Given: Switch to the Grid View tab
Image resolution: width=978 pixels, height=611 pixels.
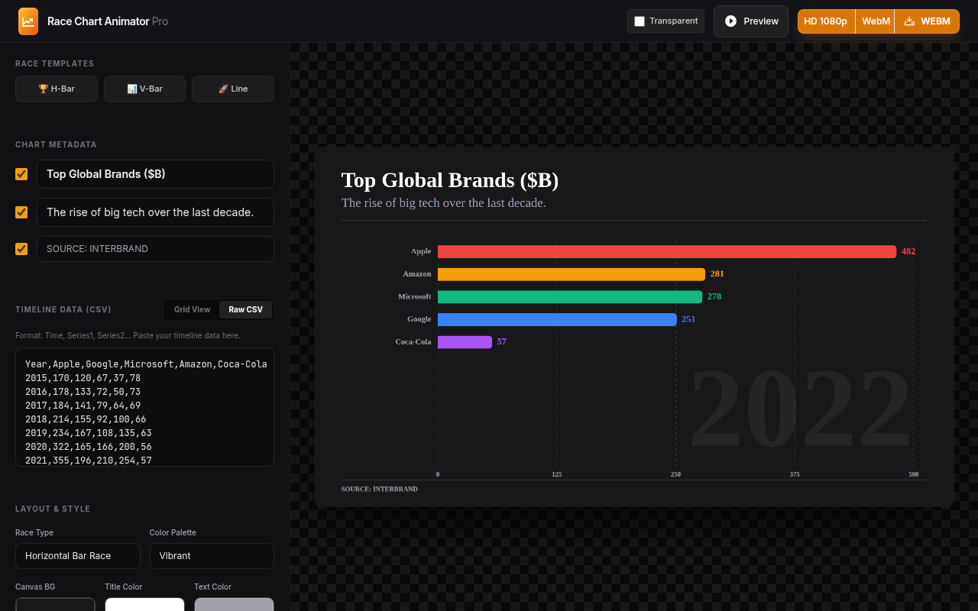Looking at the screenshot, I should tap(192, 309).
